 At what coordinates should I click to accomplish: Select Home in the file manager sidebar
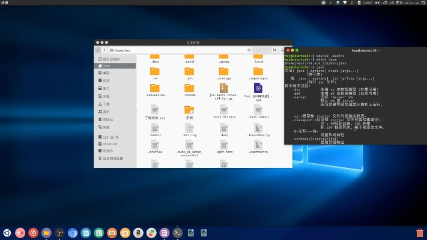pos(107,65)
